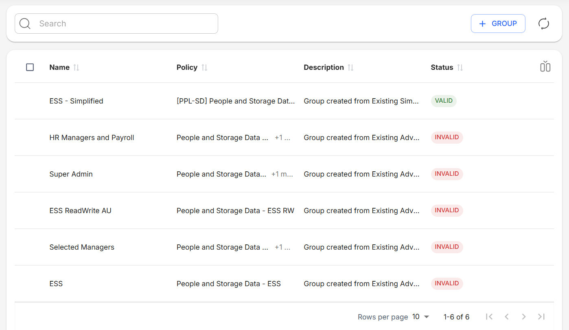The image size is (569, 330).
Task: Expand '+1 more' policies for Super Admin
Action: [x=282, y=174]
